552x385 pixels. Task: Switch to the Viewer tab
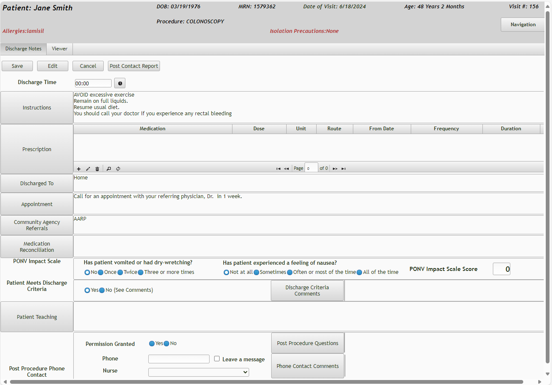click(60, 49)
